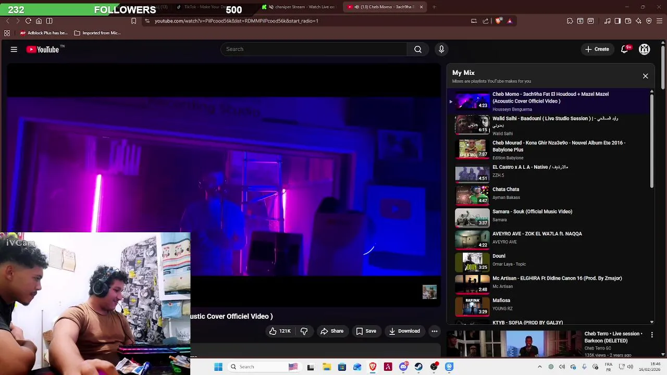Open the bookmarks bar apps grid
Viewport: 667px width, 375px height.
[7, 33]
